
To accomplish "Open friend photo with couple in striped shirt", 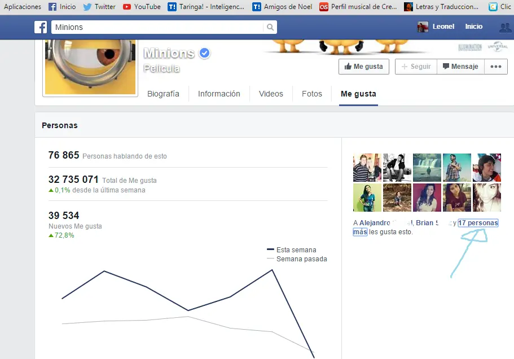I will 367,168.
